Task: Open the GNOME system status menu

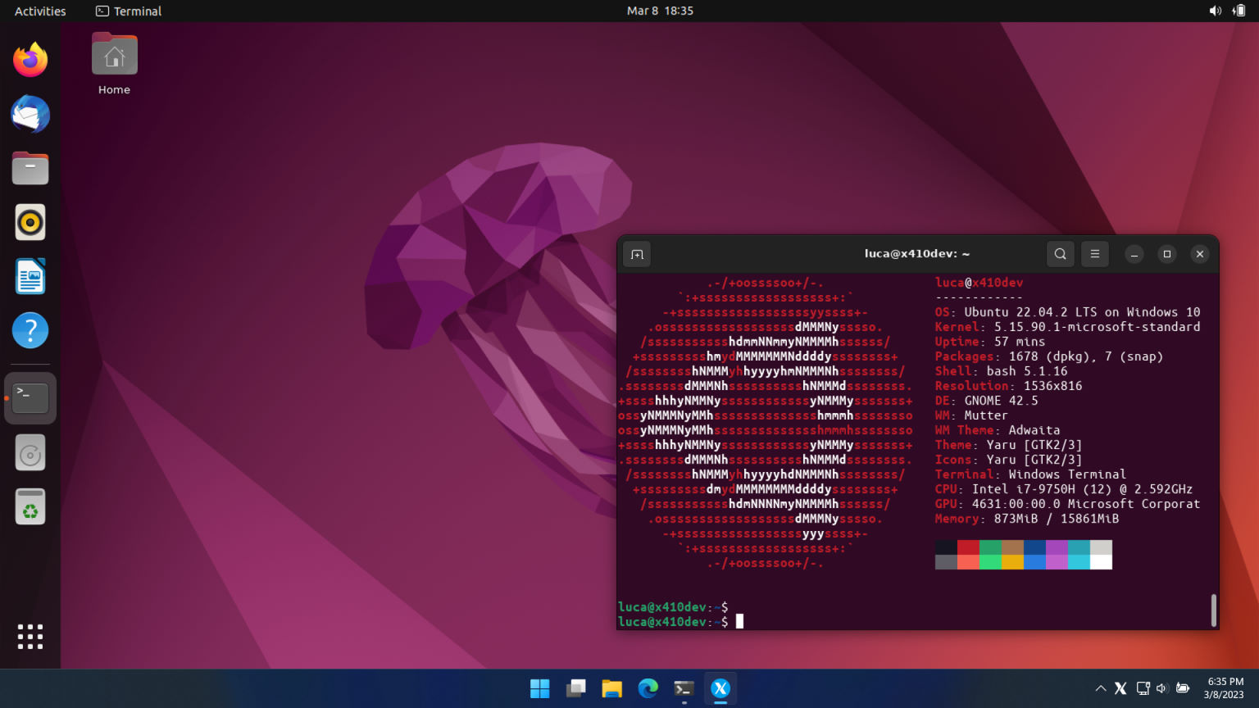Action: (x=1225, y=11)
